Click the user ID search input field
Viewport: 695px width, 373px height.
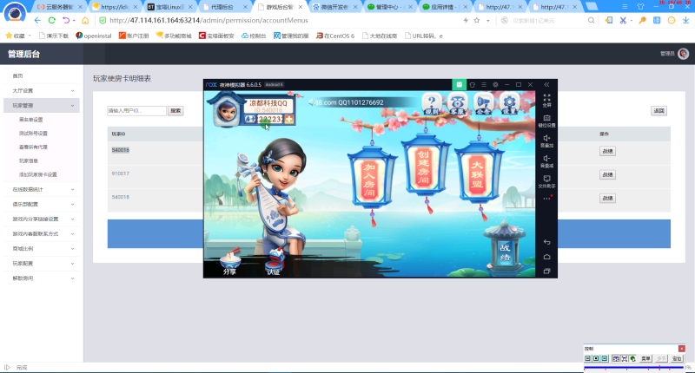137,111
